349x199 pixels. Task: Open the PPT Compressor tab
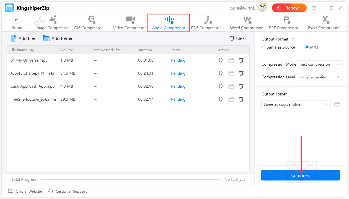coord(283,23)
